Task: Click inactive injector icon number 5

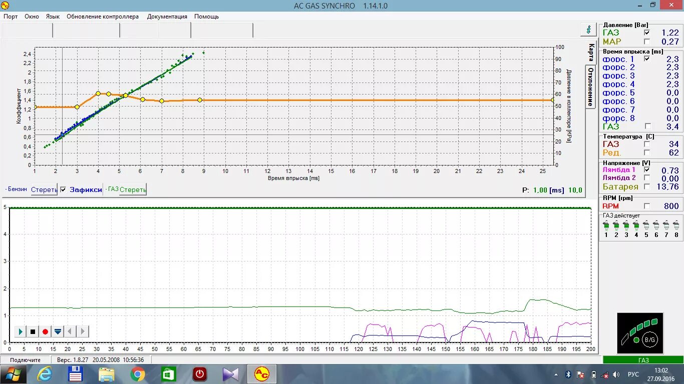Action: click(x=646, y=225)
